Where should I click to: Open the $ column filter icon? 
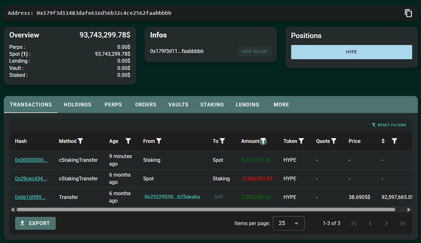394,141
